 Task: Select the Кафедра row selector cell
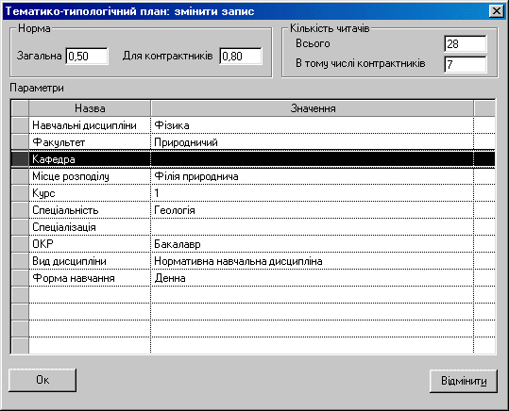(x=20, y=158)
